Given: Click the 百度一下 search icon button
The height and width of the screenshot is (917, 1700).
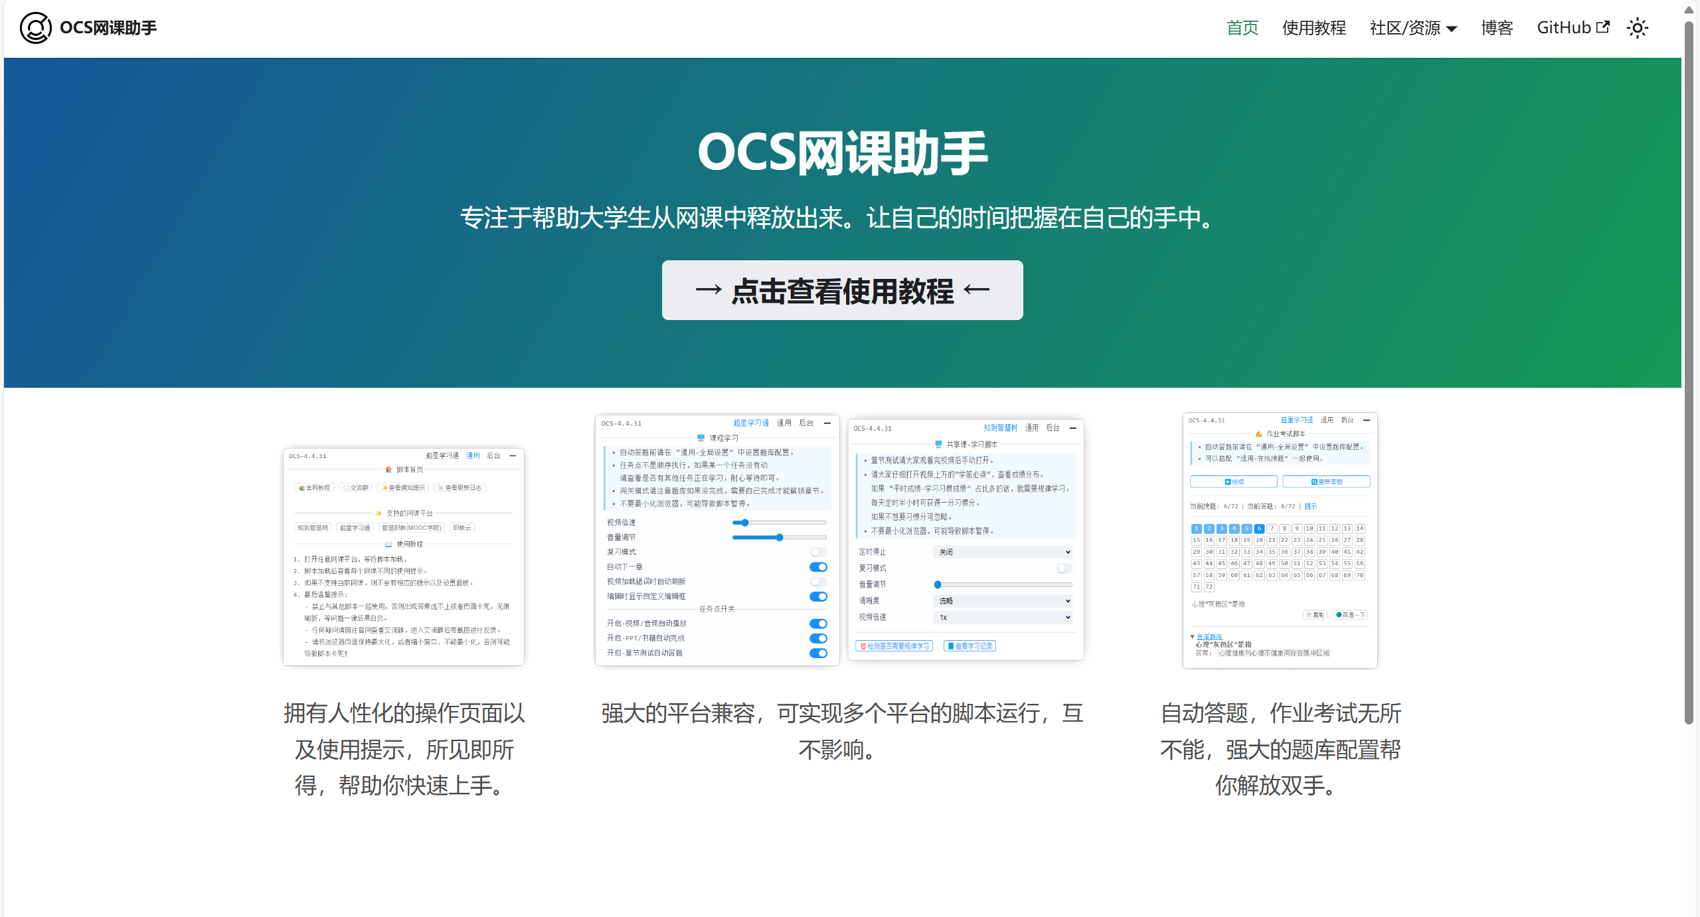Looking at the screenshot, I should pos(1351,615).
